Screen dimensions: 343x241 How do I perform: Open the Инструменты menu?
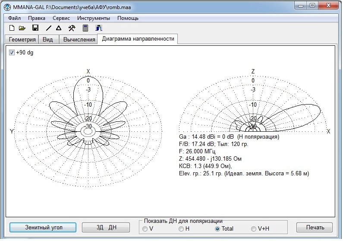coord(94,18)
